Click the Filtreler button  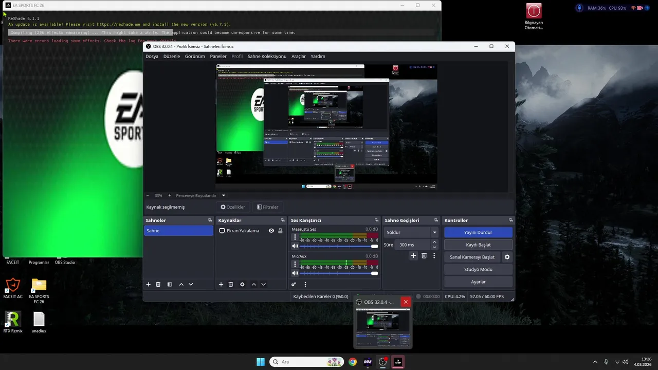coord(268,207)
